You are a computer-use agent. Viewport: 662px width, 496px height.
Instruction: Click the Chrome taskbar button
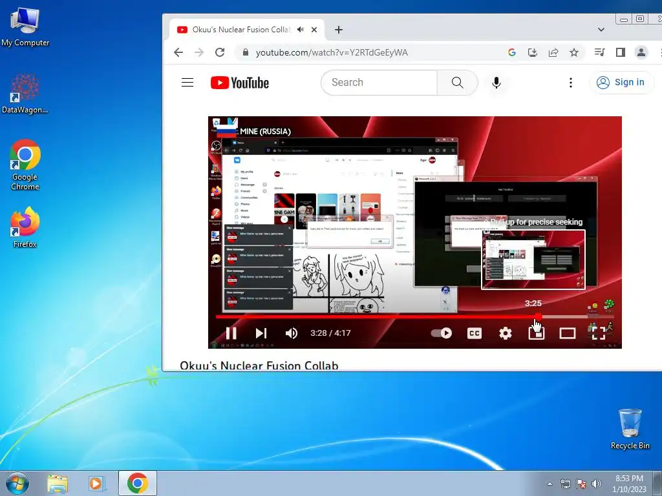pos(137,483)
